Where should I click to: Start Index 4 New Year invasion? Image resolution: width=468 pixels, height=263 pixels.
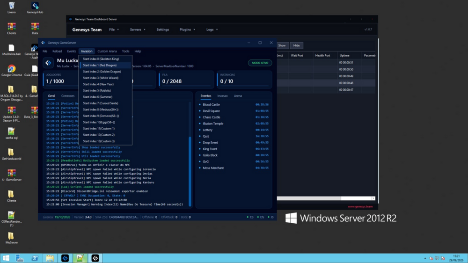click(106, 84)
